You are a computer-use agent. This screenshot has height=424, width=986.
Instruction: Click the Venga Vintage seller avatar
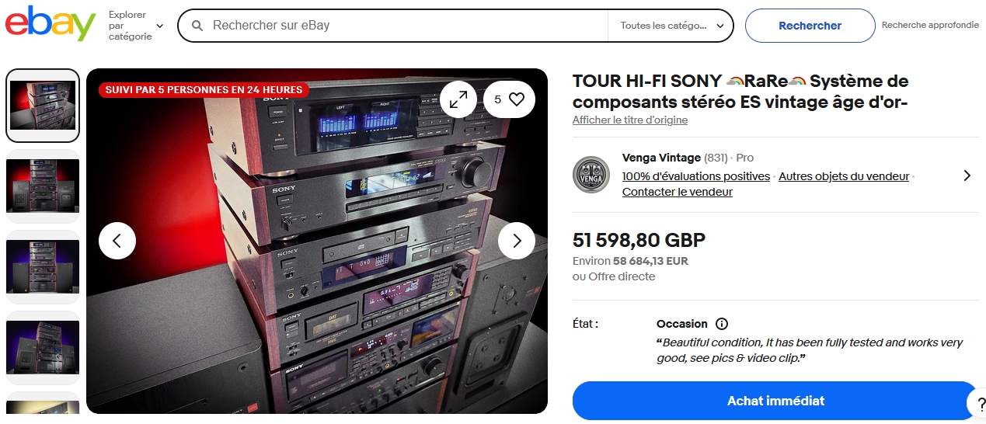point(591,175)
